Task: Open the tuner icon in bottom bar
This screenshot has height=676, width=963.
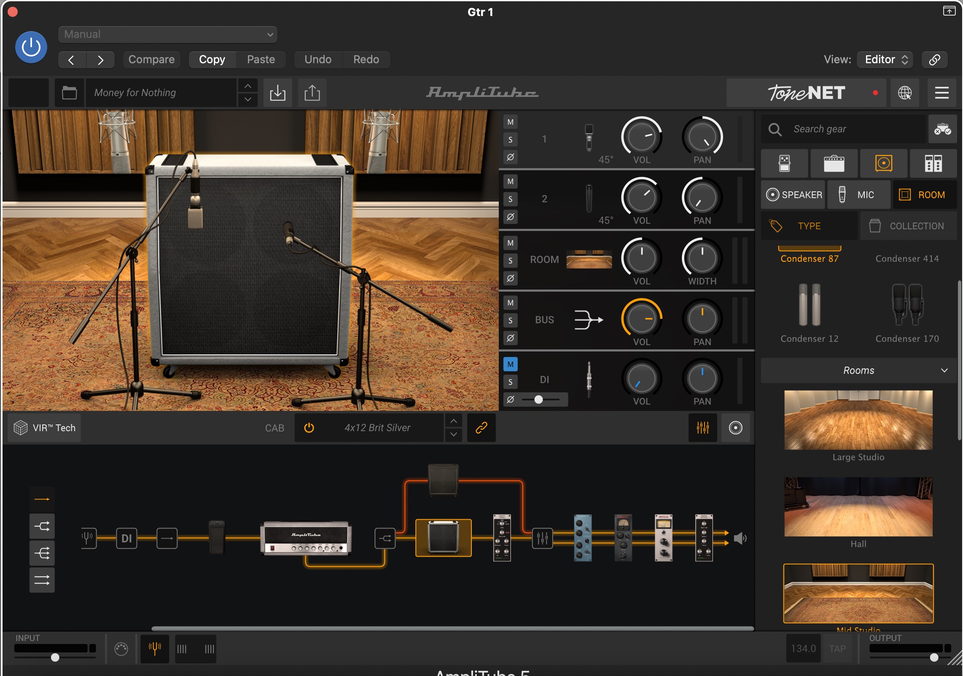Action: click(155, 649)
